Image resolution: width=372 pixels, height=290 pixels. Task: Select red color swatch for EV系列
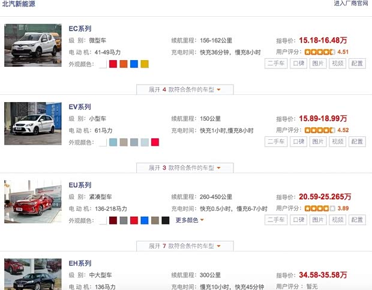(155, 142)
